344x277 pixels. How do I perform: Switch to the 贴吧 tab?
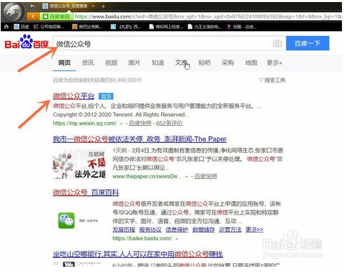click(x=205, y=63)
